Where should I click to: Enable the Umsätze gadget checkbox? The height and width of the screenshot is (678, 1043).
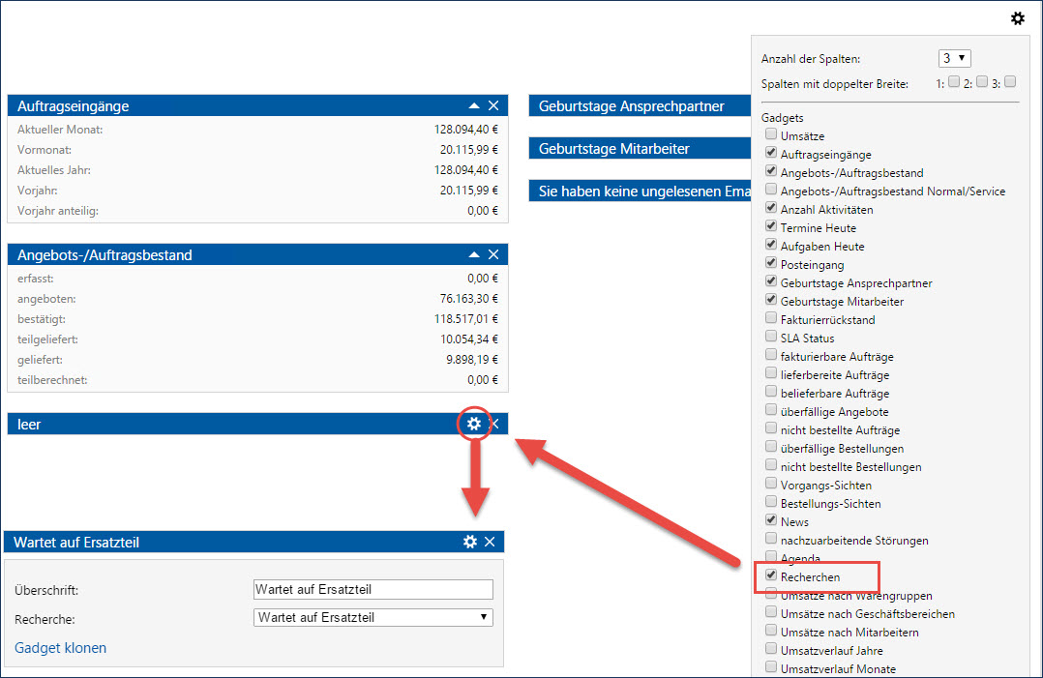click(x=770, y=135)
